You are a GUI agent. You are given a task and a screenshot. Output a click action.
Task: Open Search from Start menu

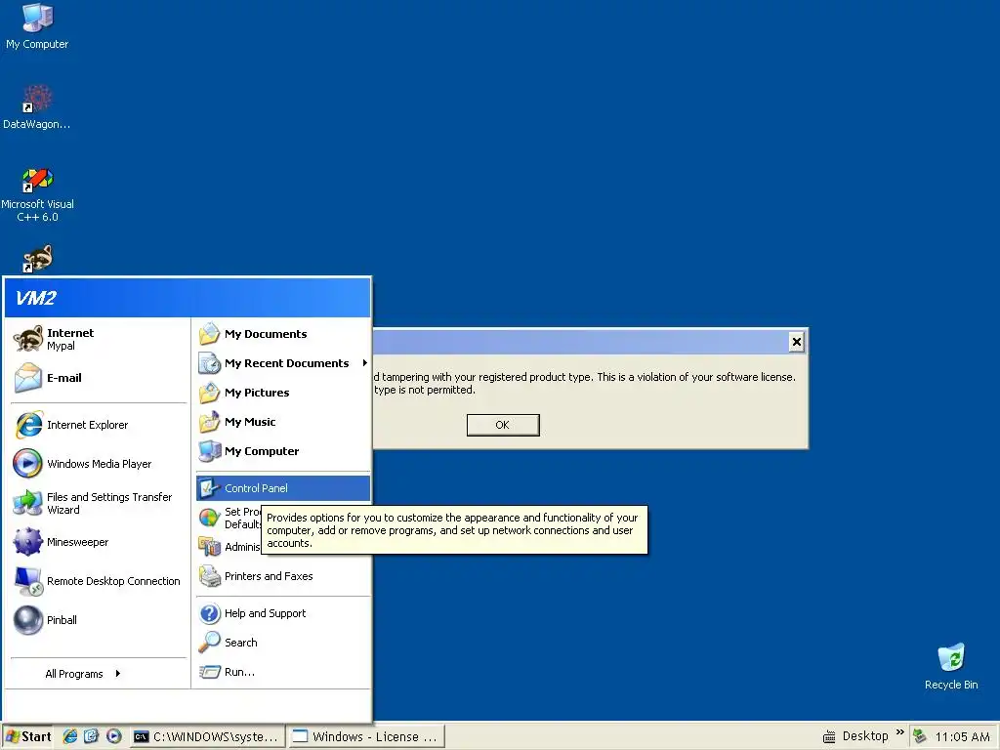(x=282, y=643)
